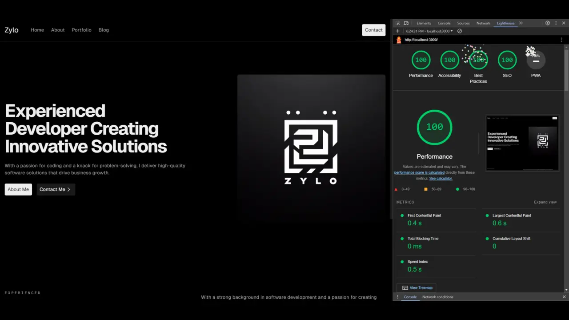The image size is (569, 320).
Task: Activate the inspect element picker icon
Action: [x=398, y=23]
